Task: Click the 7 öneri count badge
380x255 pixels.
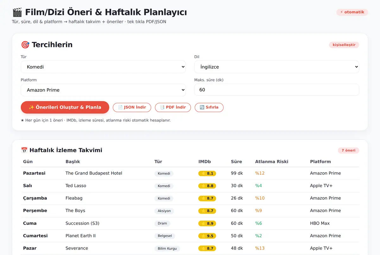Action: [x=348, y=150]
